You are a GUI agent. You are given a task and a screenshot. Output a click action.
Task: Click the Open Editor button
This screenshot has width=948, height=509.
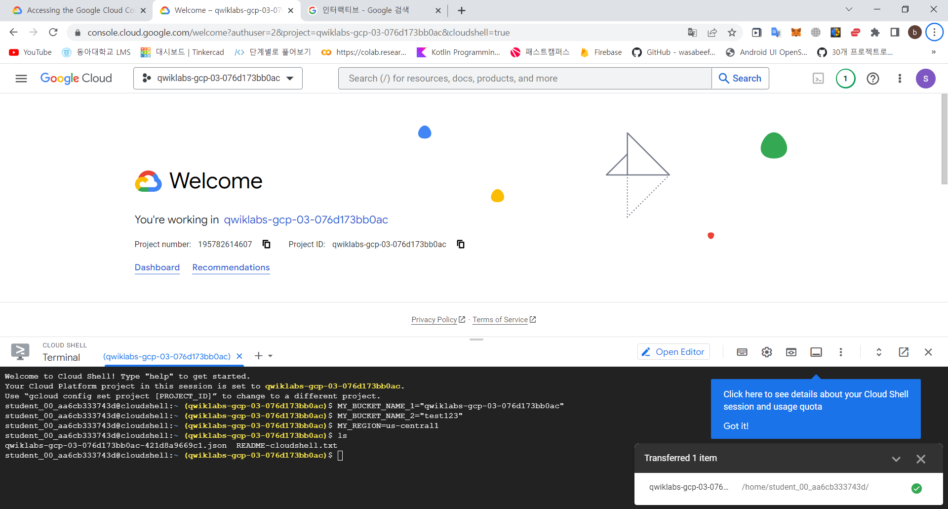(x=673, y=352)
